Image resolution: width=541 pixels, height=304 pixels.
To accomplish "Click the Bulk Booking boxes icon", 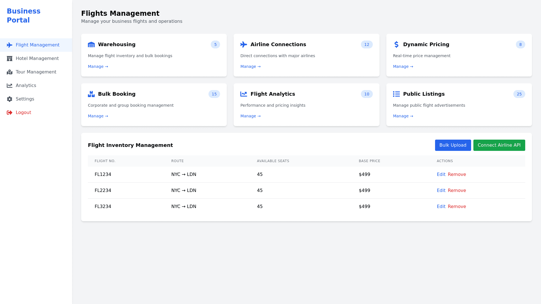I will 91,94.
